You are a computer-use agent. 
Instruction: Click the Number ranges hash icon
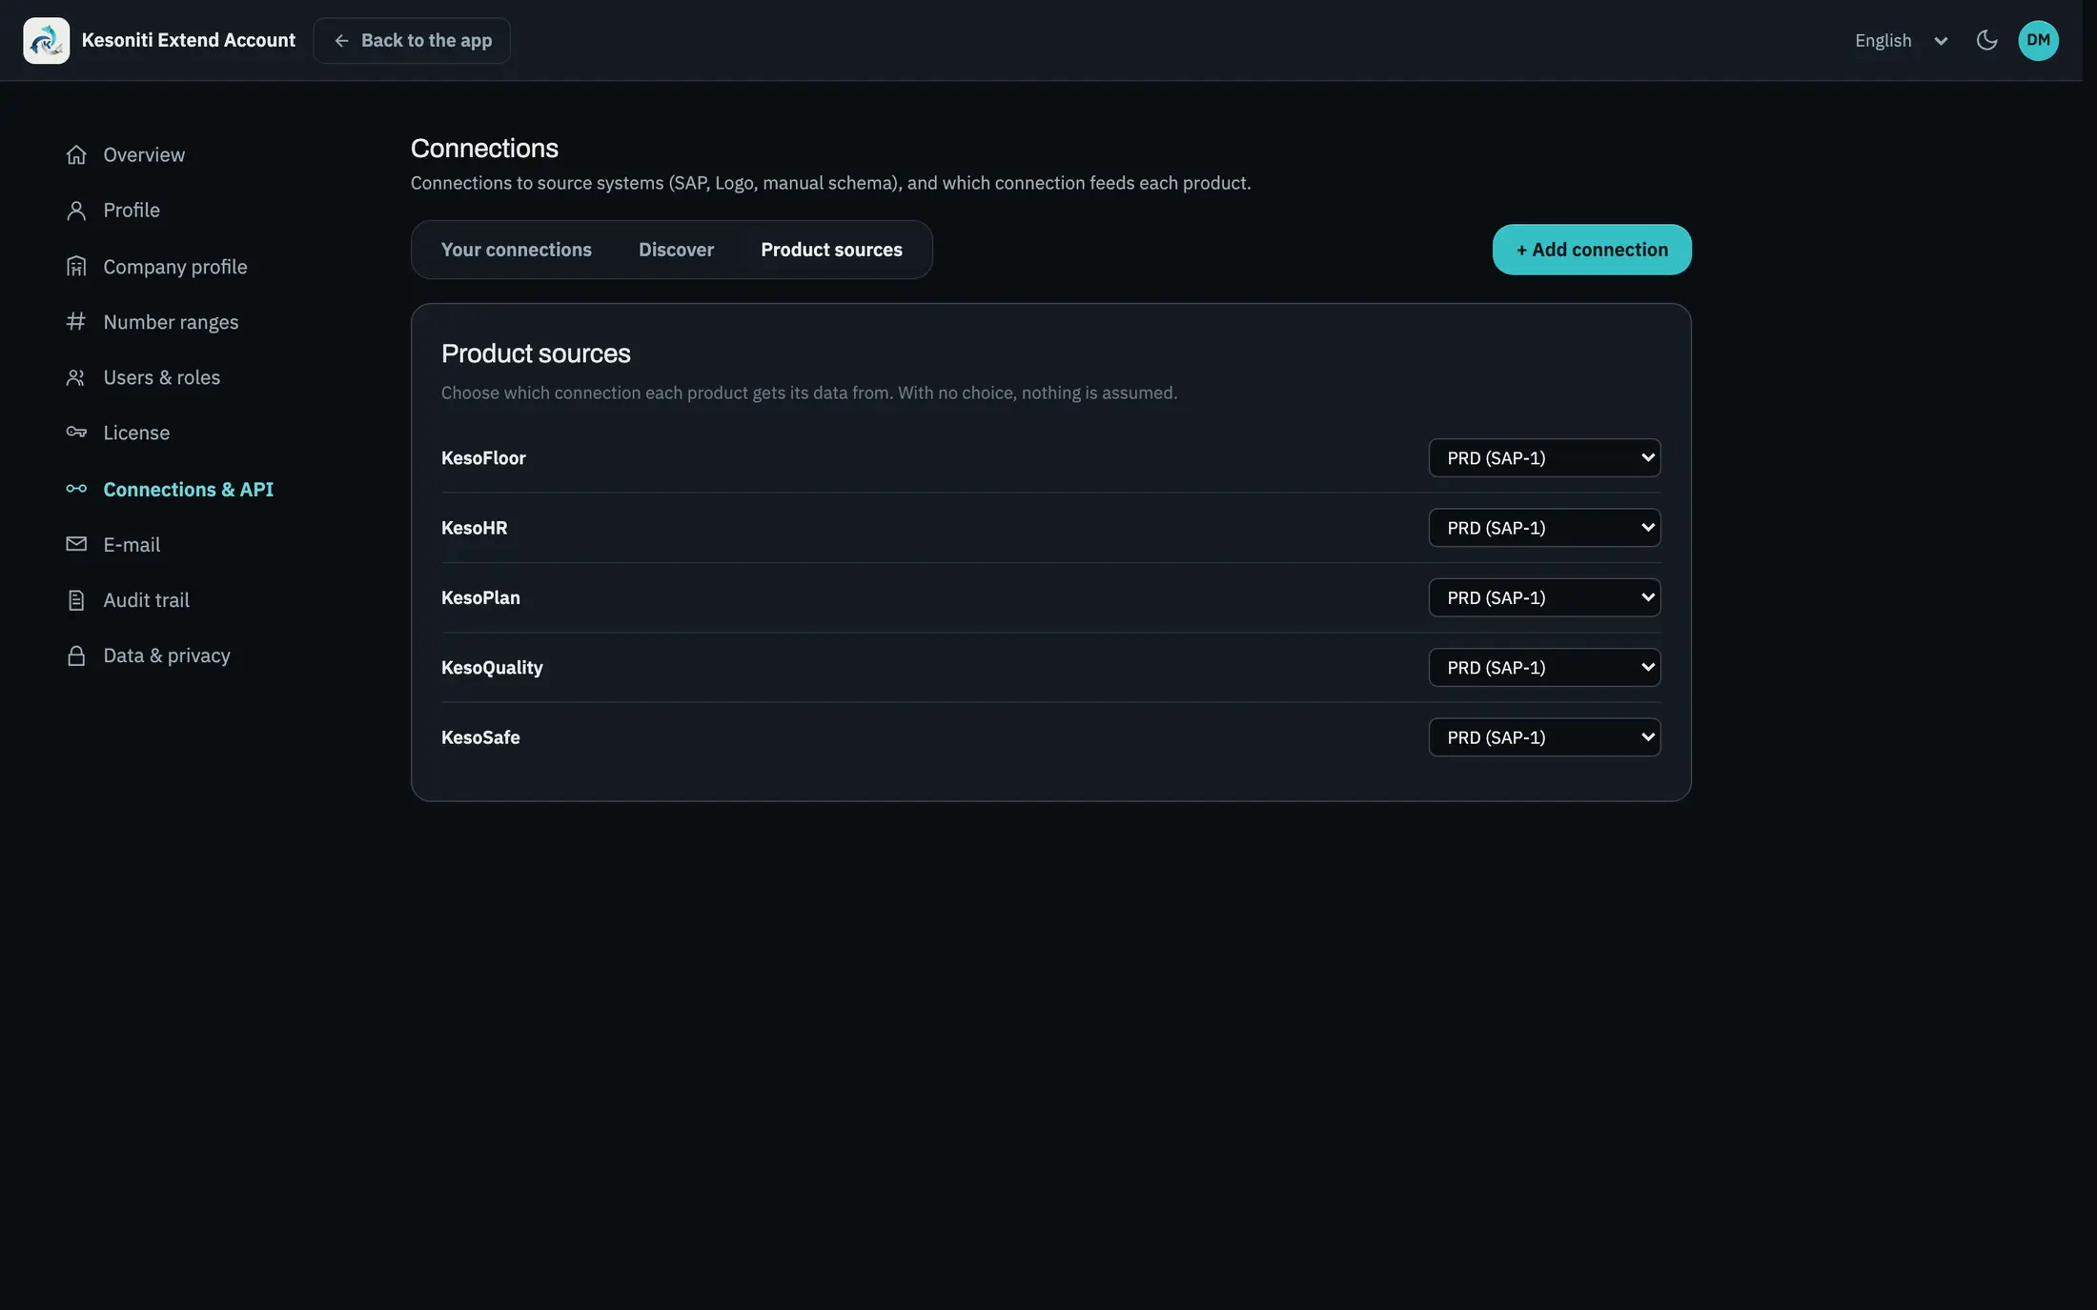pos(76,321)
